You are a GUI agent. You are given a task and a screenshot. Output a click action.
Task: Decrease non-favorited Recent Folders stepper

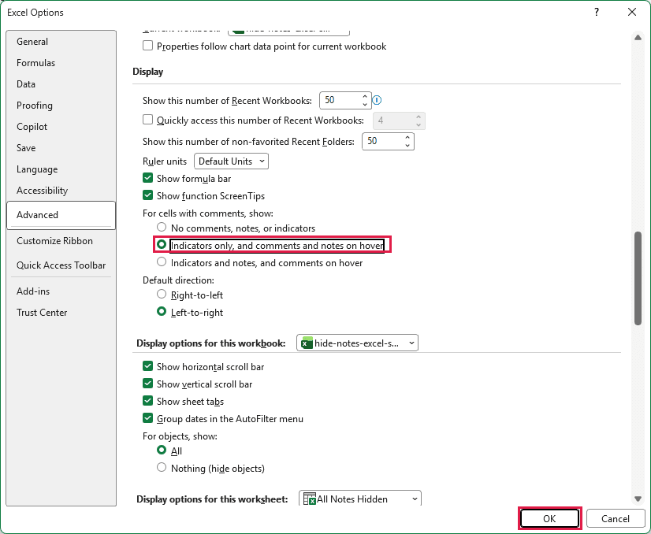tap(407, 145)
